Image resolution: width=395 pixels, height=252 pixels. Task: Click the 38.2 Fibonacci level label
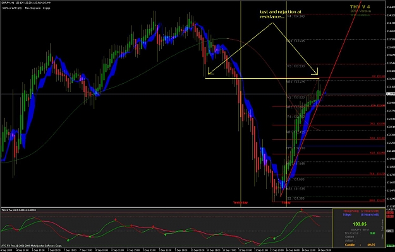377,123
